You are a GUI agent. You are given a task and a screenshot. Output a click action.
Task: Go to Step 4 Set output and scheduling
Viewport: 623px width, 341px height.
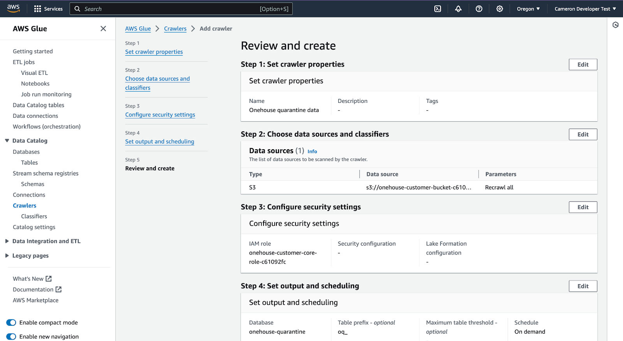tap(160, 141)
